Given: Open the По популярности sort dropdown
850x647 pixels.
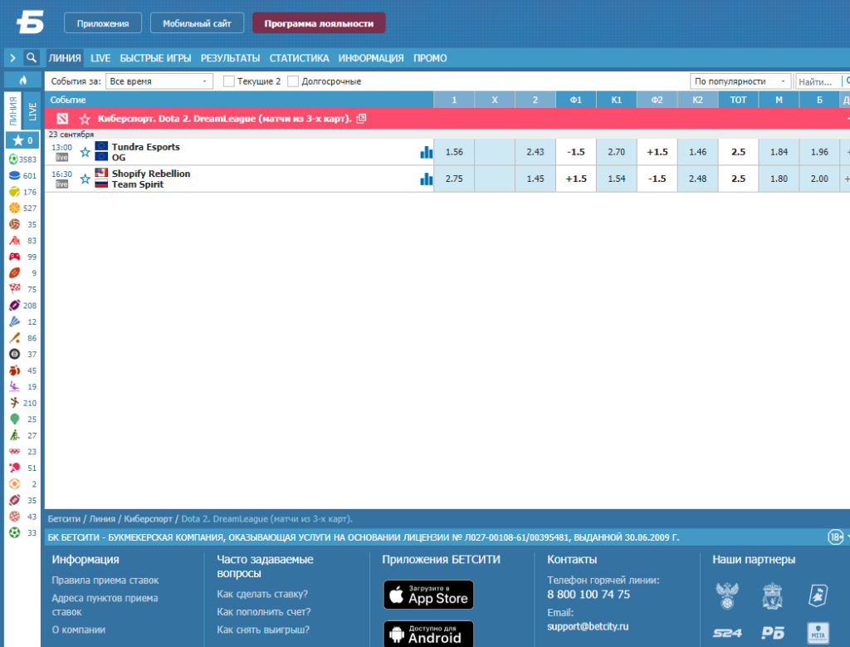Looking at the screenshot, I should point(740,81).
